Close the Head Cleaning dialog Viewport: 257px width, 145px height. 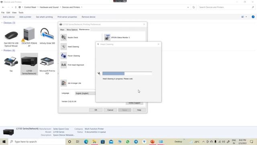pos(158,44)
